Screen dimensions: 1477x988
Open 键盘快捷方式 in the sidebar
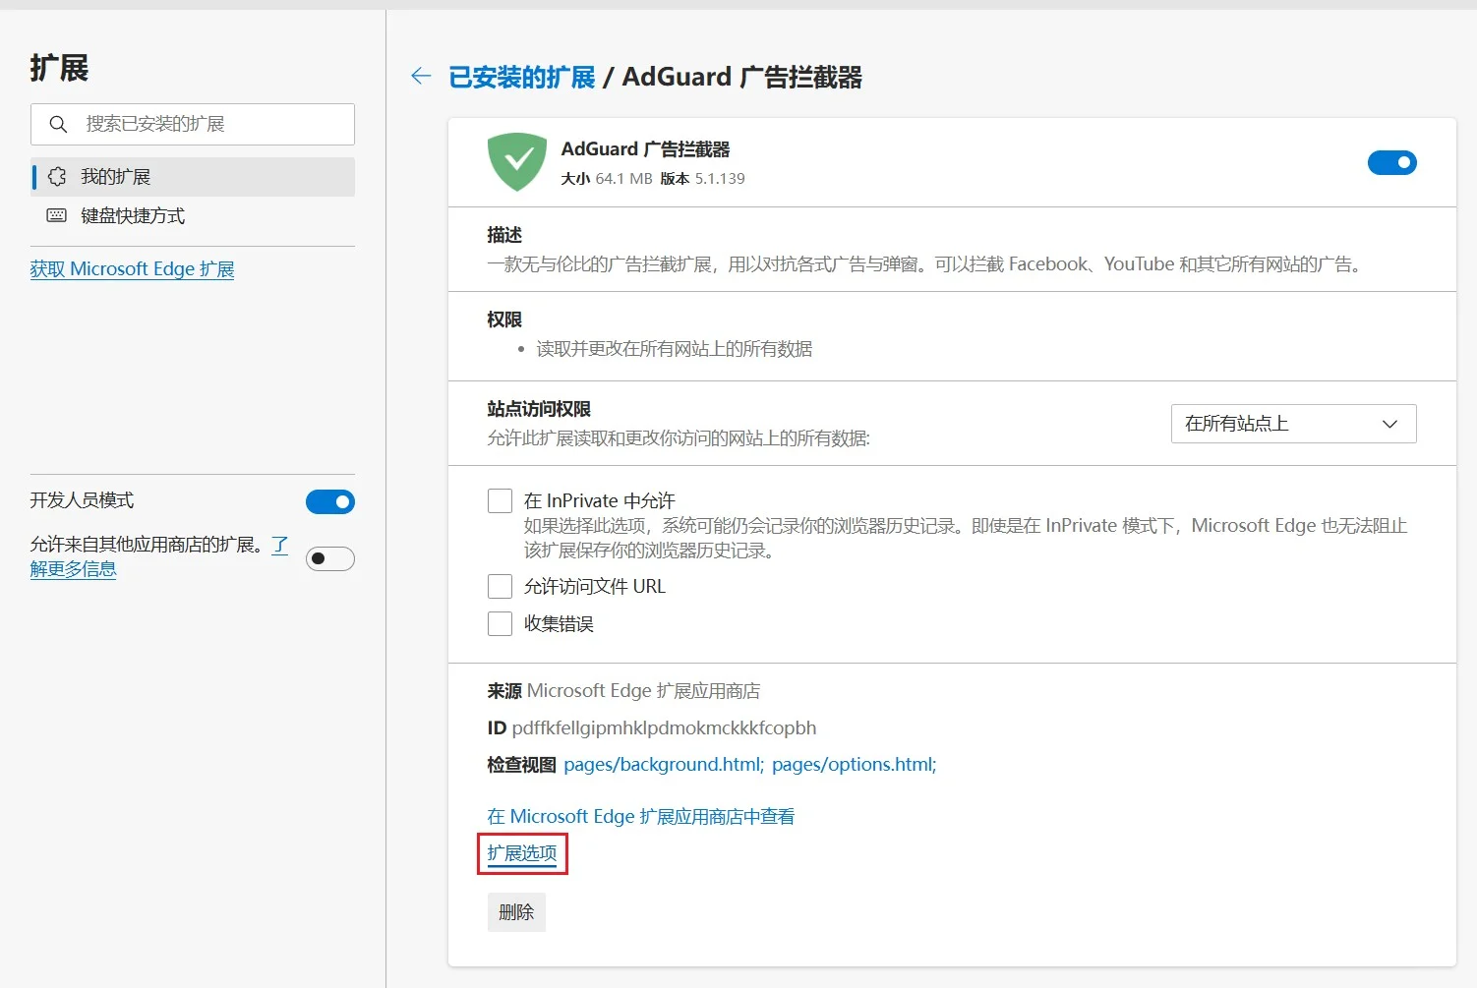tap(193, 215)
